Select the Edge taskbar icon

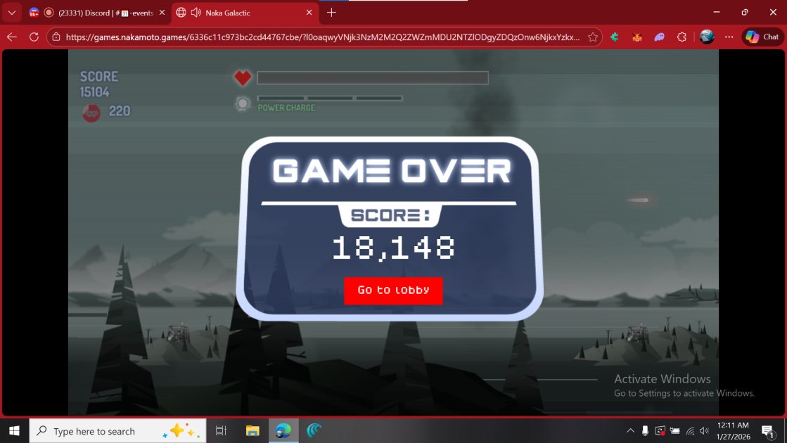pyautogui.click(x=283, y=430)
